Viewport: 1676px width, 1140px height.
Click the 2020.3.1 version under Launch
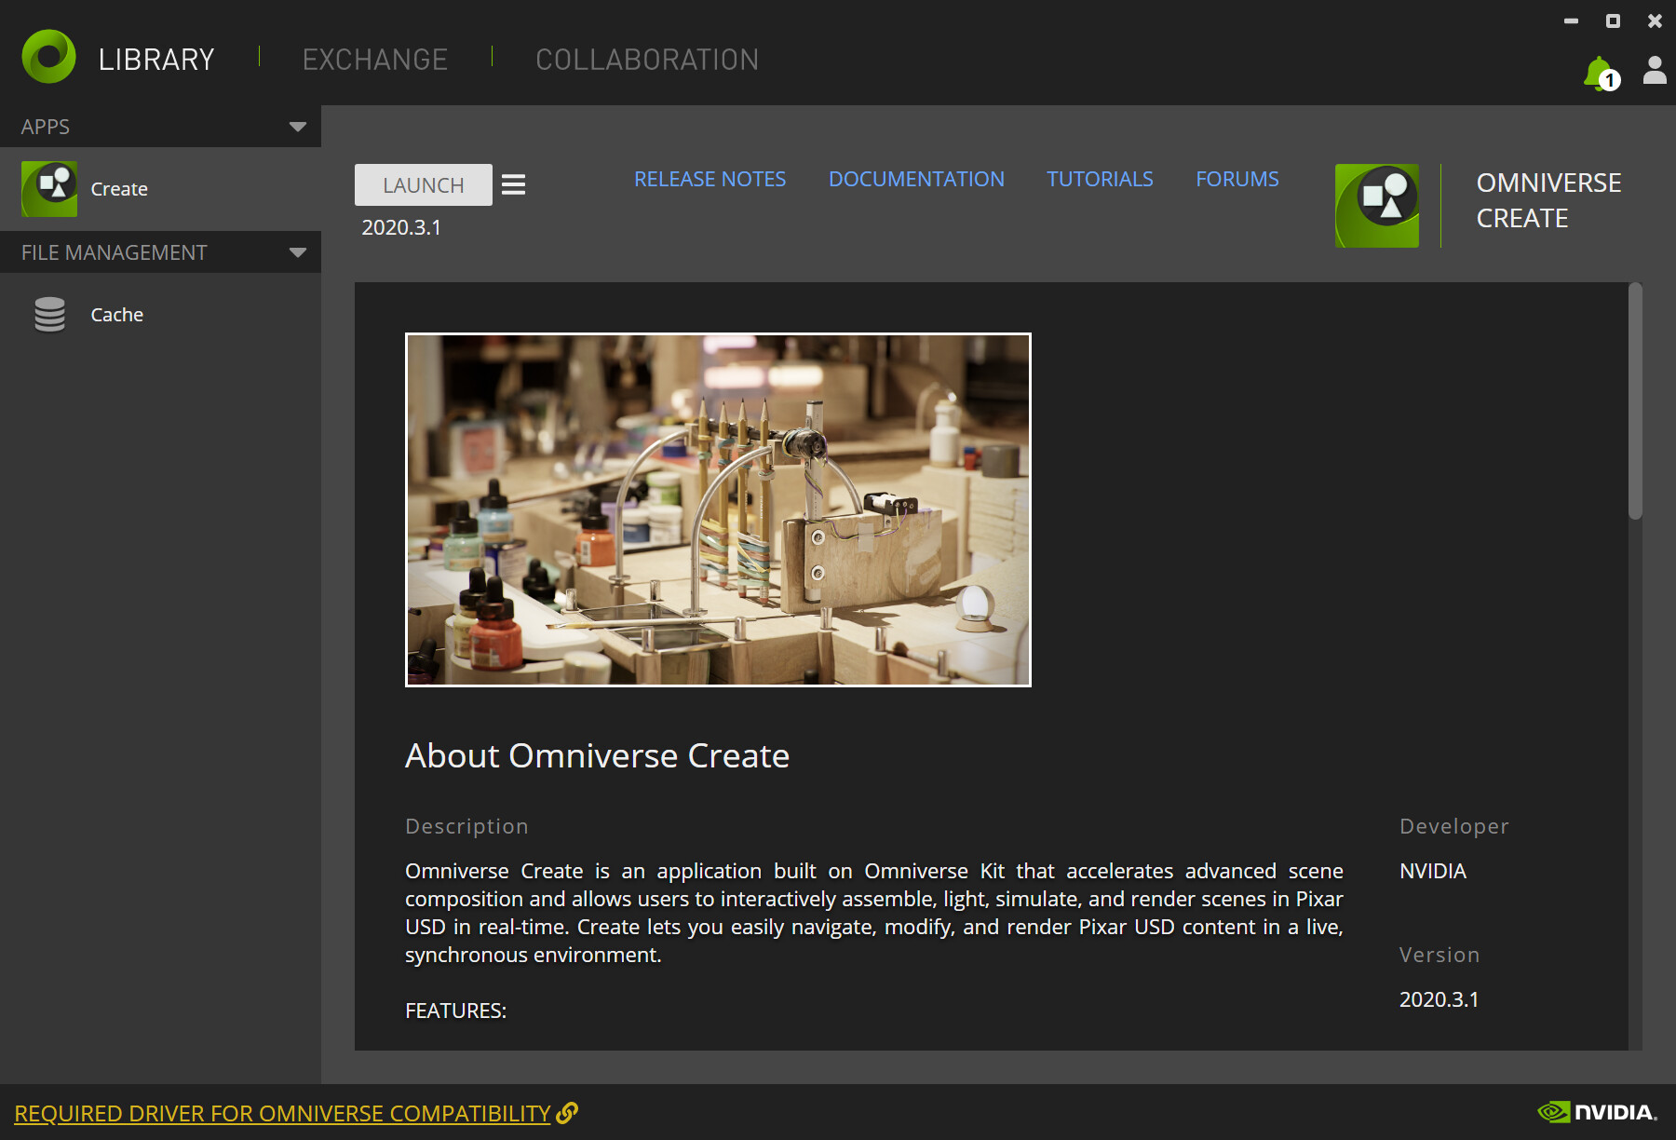pyautogui.click(x=401, y=227)
